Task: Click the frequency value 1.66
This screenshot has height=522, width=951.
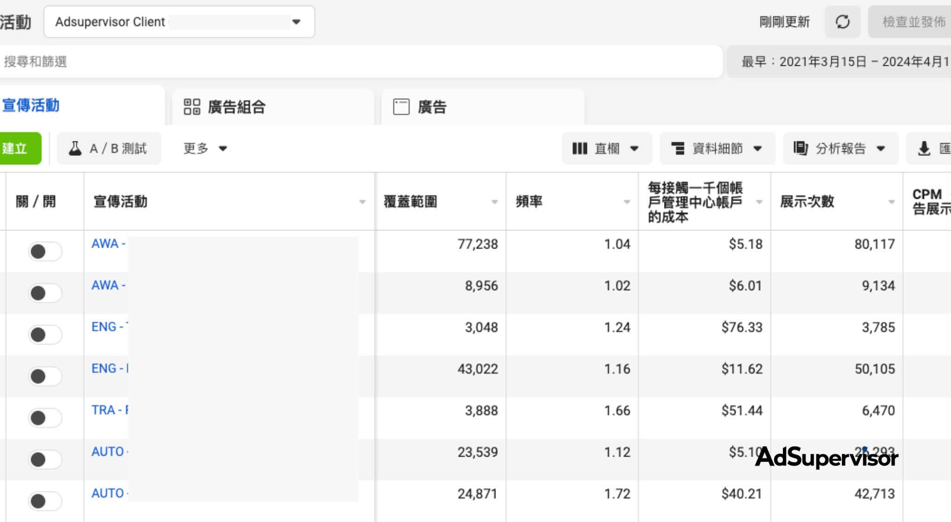Action: pyautogui.click(x=617, y=411)
